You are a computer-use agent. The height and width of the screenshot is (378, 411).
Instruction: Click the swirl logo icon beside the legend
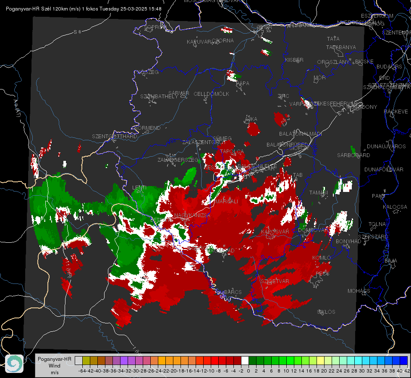[x=14, y=364]
